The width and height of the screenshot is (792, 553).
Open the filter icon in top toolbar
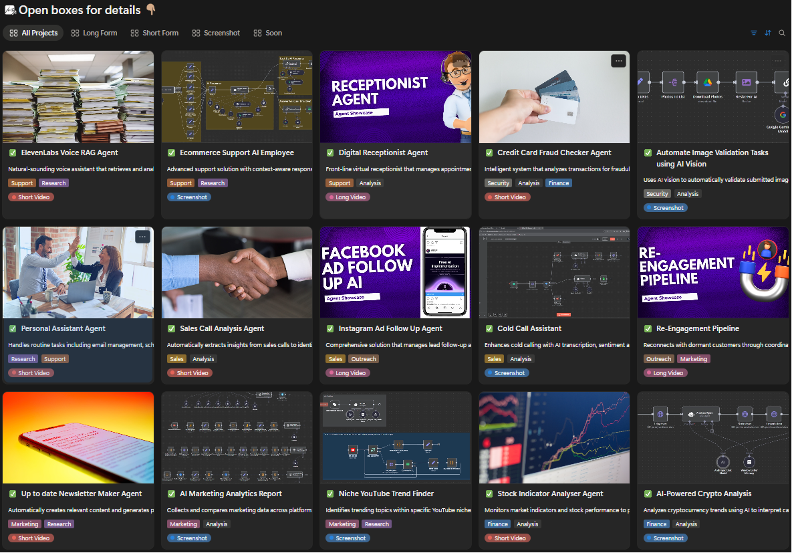coord(754,33)
